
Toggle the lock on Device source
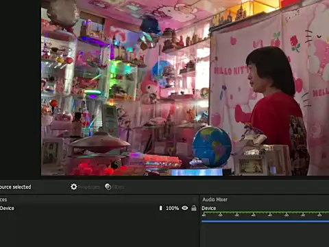coord(194,208)
